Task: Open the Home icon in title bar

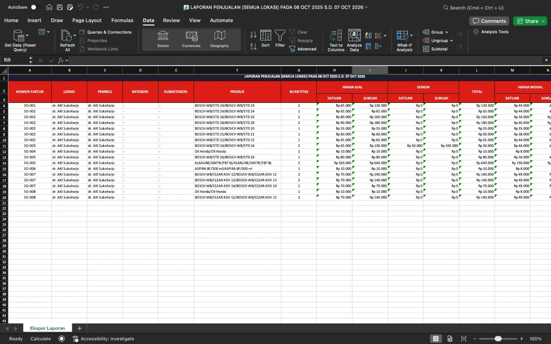Action: (x=49, y=7)
